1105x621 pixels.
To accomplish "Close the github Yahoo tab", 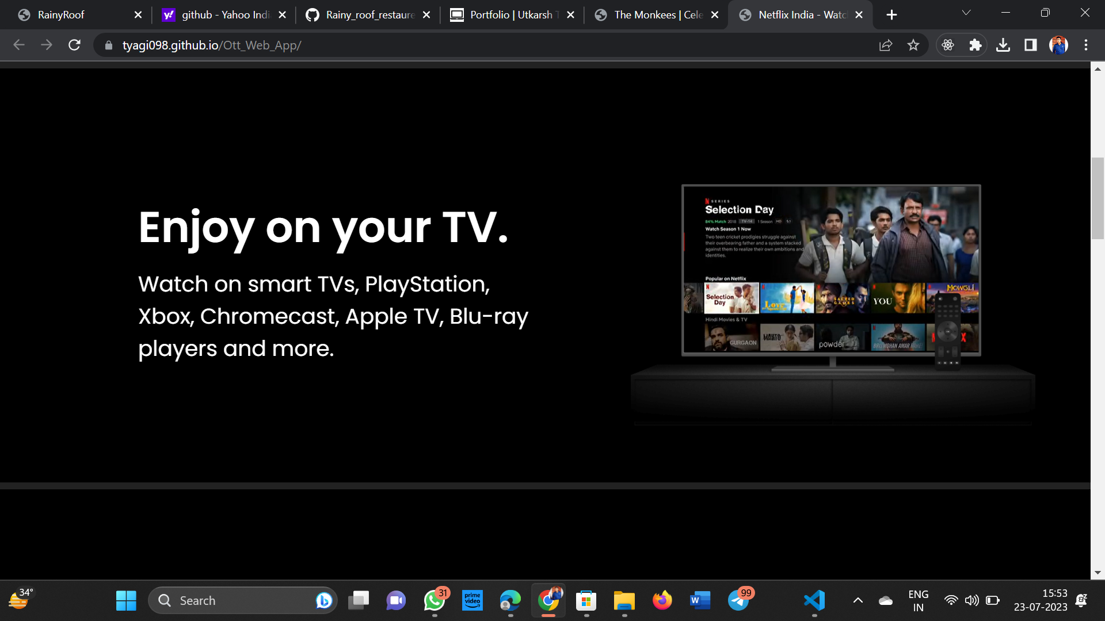I will (282, 15).
